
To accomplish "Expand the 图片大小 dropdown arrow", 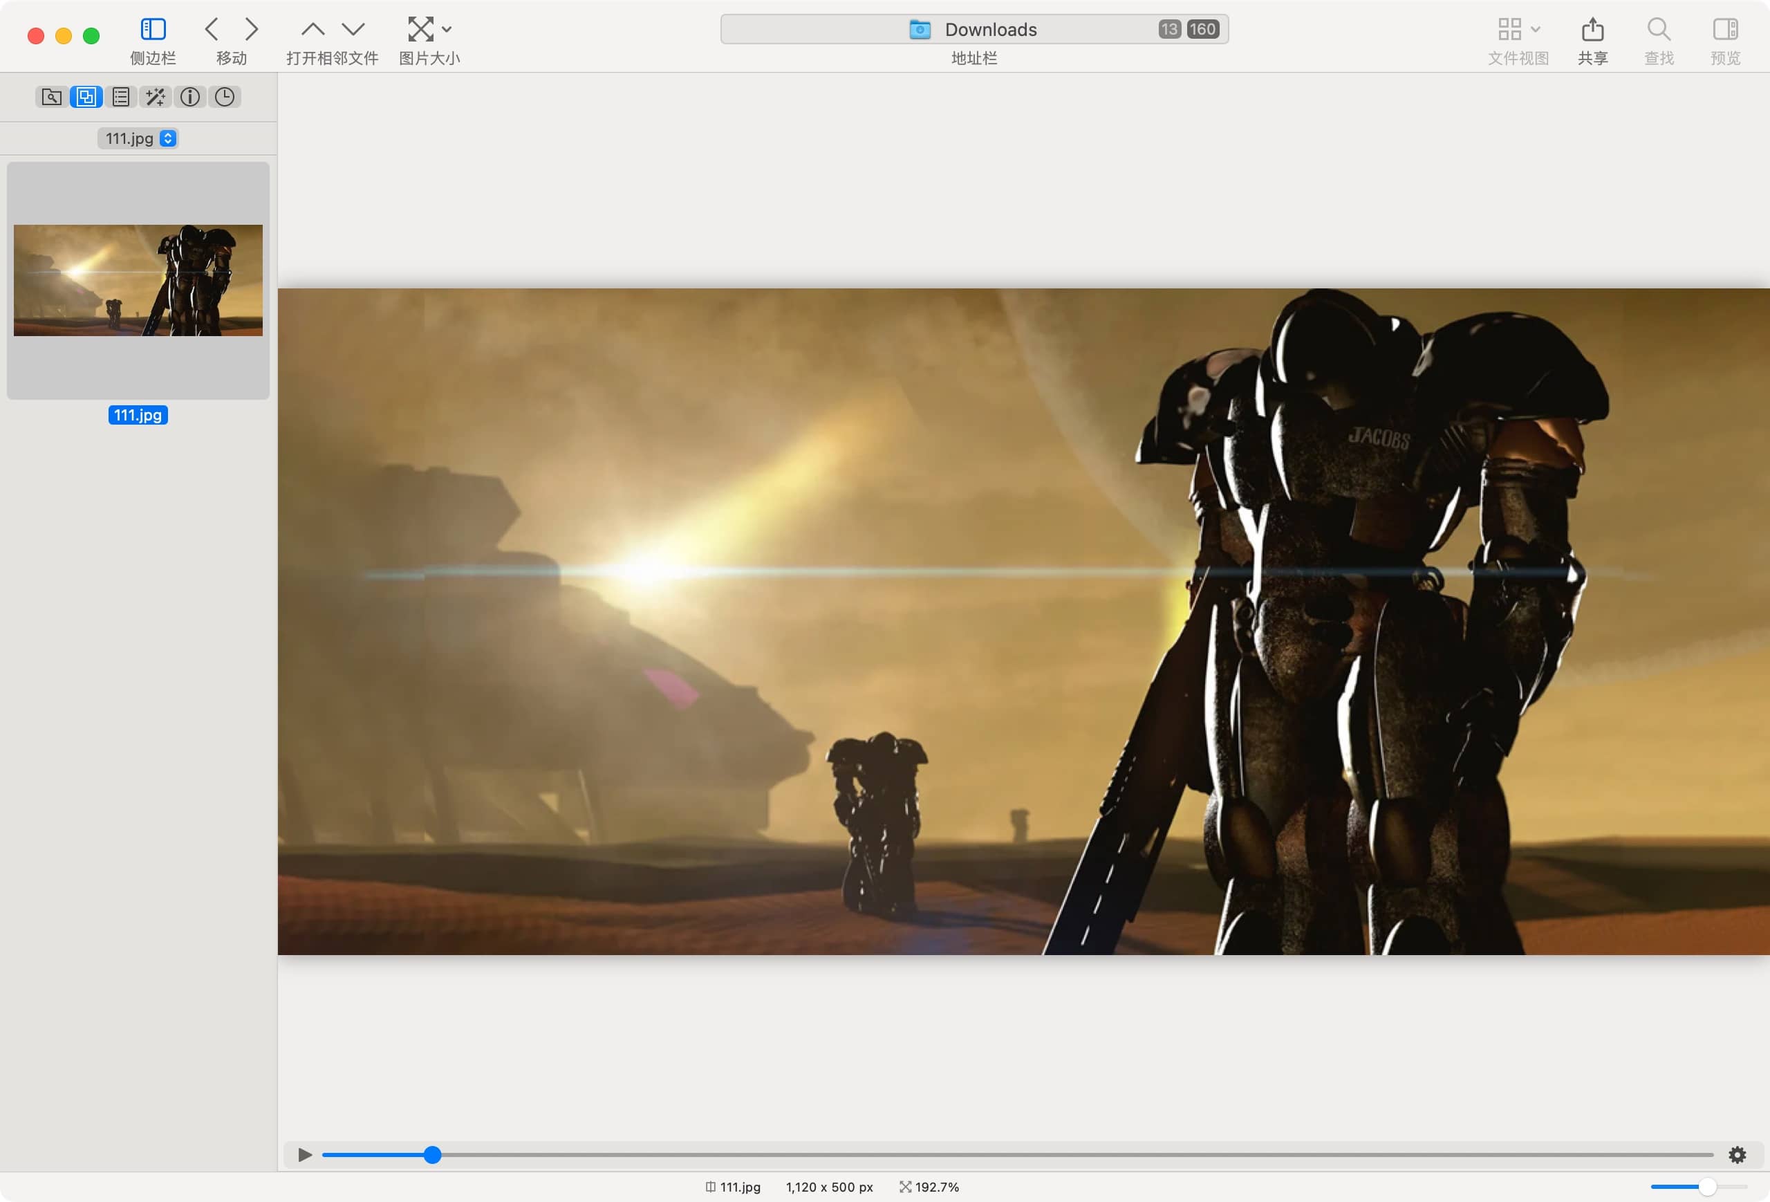I will 447,29.
